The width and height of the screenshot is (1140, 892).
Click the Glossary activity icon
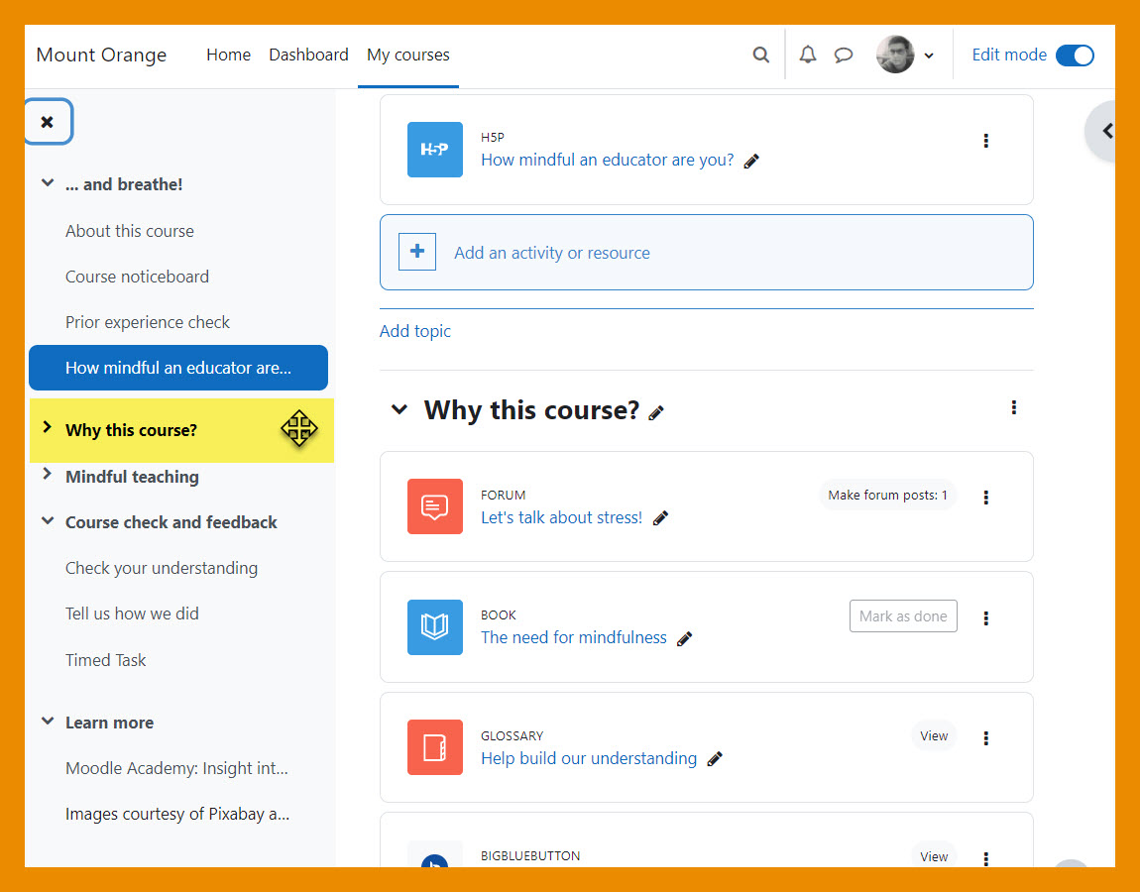(x=434, y=747)
